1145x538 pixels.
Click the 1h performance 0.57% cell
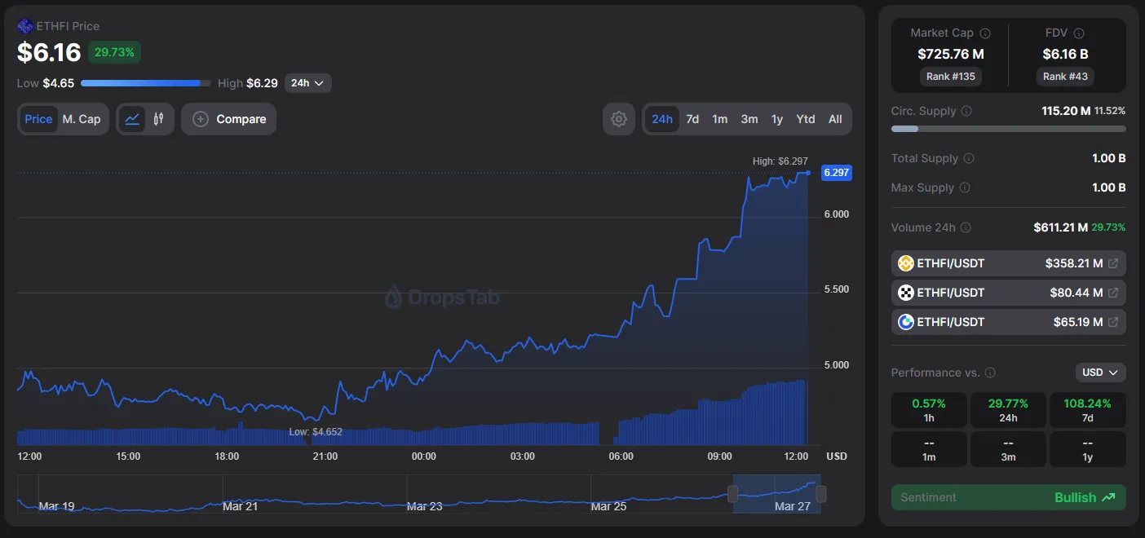929,410
